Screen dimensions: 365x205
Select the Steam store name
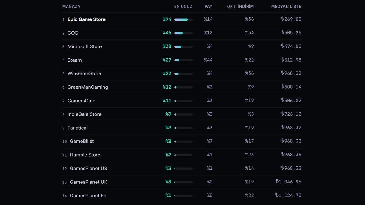click(75, 60)
